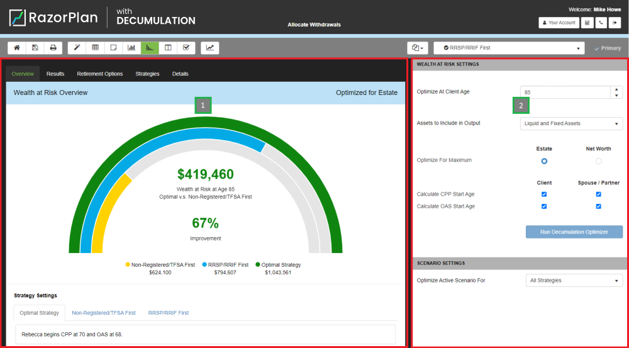Click Run Decumulation Optimizer button

574,232
